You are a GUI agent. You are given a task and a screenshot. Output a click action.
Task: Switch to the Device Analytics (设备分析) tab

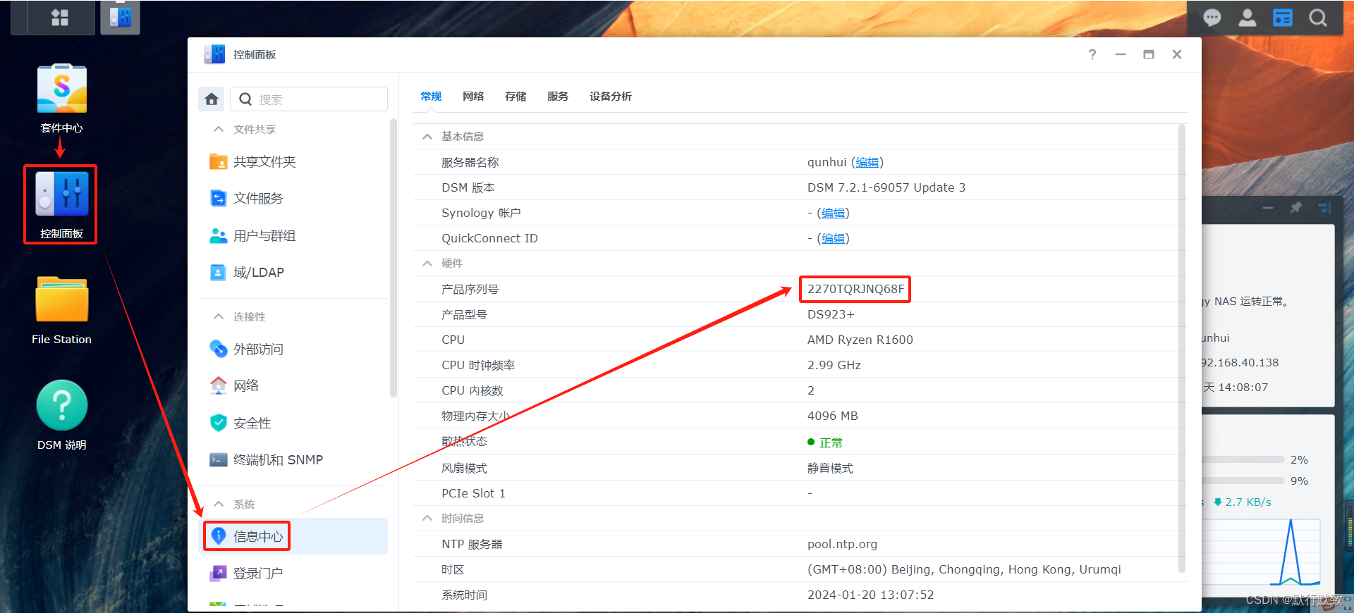point(611,97)
